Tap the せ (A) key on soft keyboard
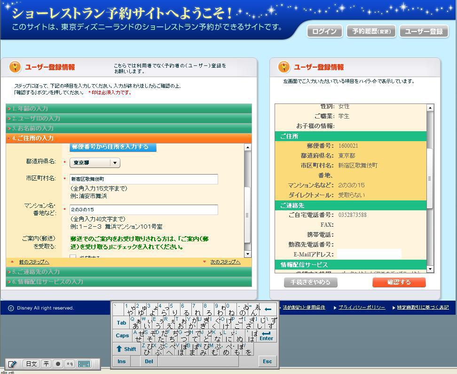 pos(138,336)
